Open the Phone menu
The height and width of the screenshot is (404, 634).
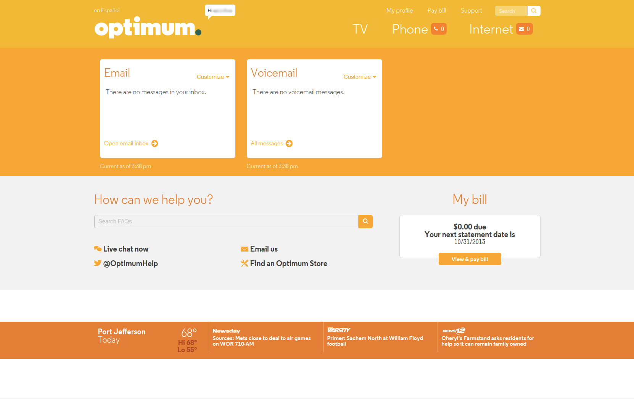(x=410, y=29)
